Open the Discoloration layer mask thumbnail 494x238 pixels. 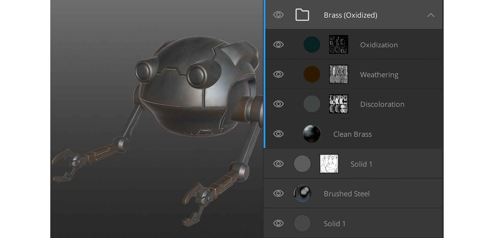339,104
